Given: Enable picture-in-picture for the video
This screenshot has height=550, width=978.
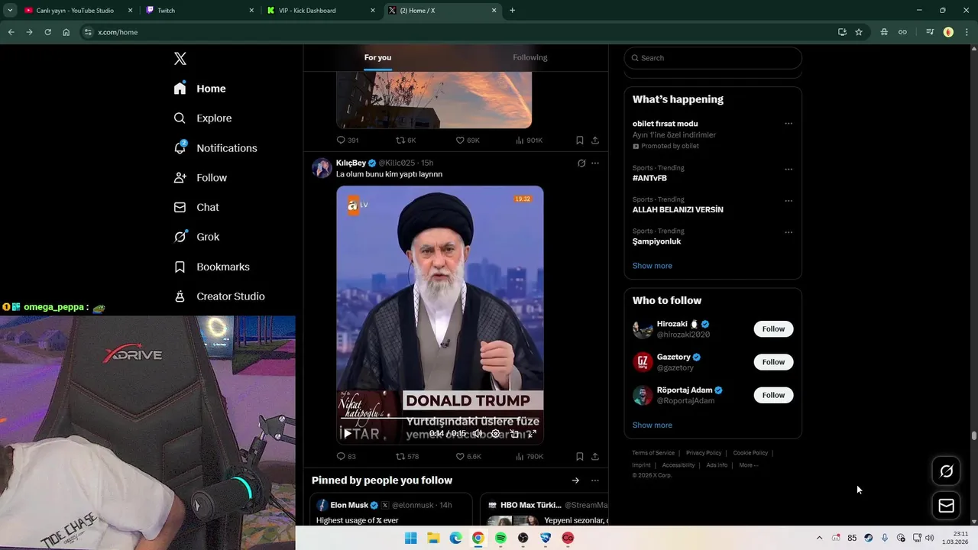Looking at the screenshot, I should tap(514, 433).
